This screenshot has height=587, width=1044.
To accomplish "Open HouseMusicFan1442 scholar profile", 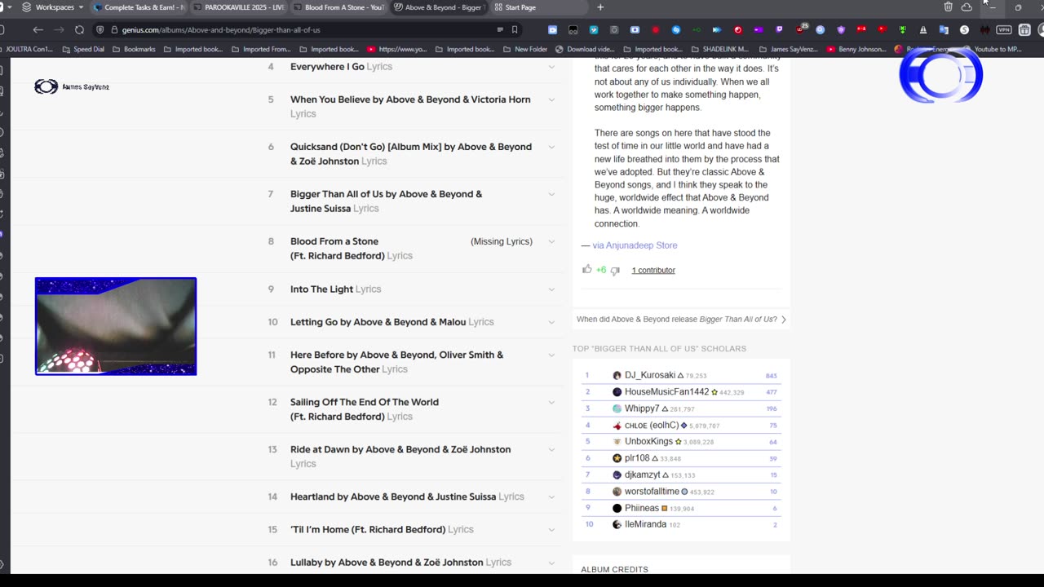I will coord(666,392).
